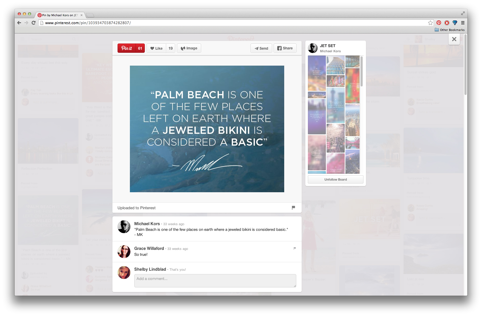Reload the page with the refresh icon
The width and height of the screenshot is (482, 316).
tap(33, 23)
